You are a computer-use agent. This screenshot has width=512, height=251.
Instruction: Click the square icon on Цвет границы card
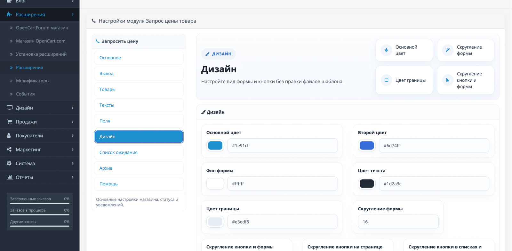(x=386, y=80)
